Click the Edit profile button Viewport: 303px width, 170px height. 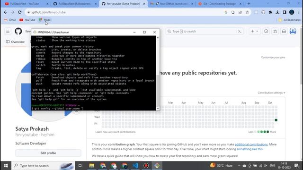[x=48, y=153]
